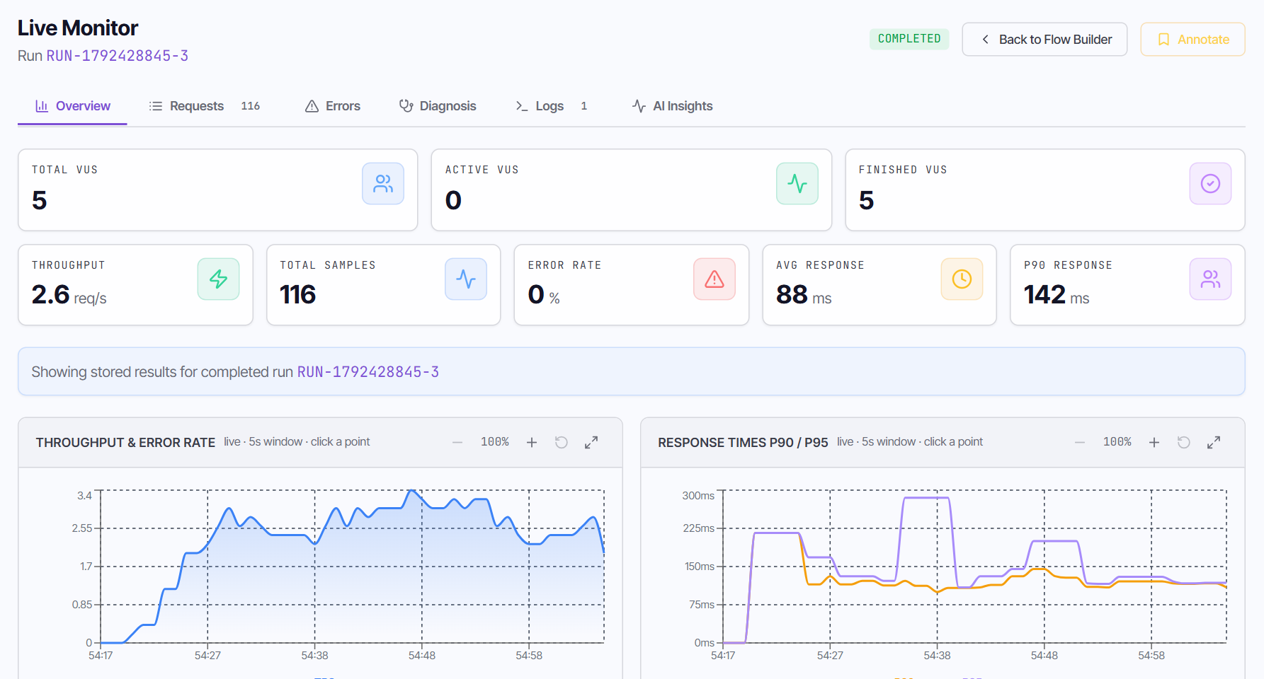
Task: Click the 116 count badge beside Requests
Action: point(251,106)
